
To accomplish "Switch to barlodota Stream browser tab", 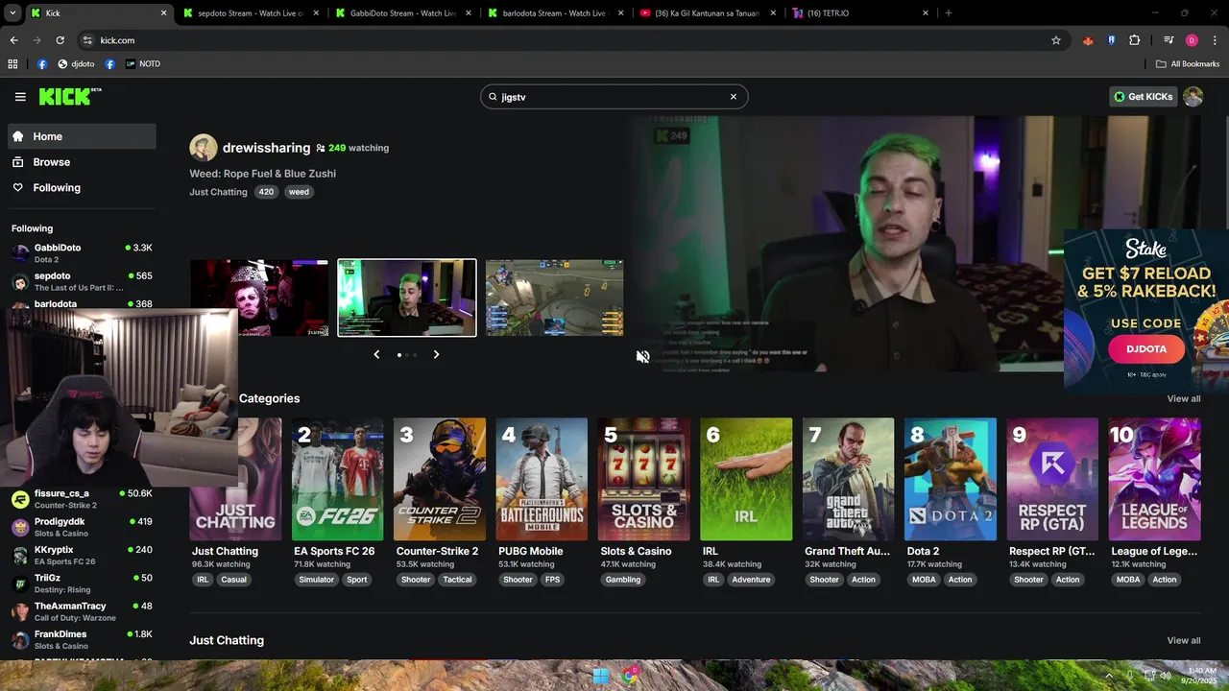I will pyautogui.click(x=555, y=13).
